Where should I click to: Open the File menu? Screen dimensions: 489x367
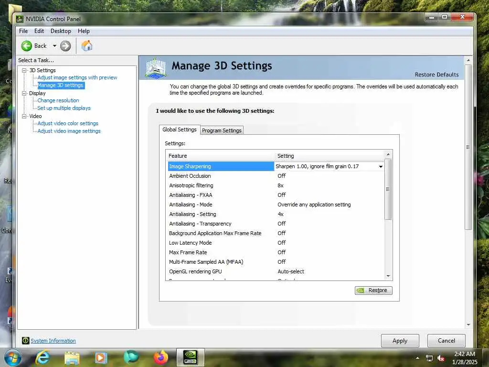23,31
